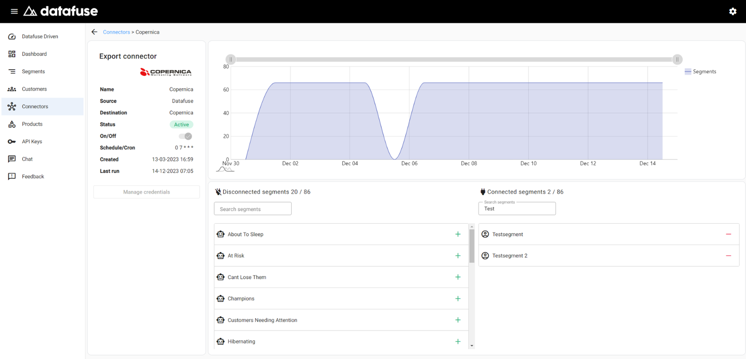Toggle the connector On/Off switch
Viewport: 746px width, 359px height.
(x=186, y=136)
